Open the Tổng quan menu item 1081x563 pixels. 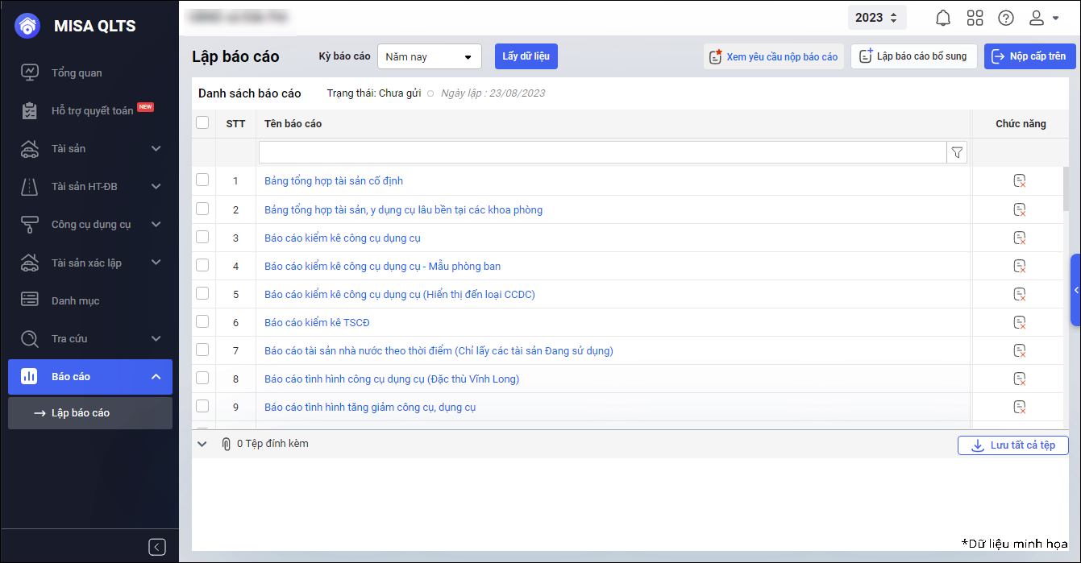[77, 72]
